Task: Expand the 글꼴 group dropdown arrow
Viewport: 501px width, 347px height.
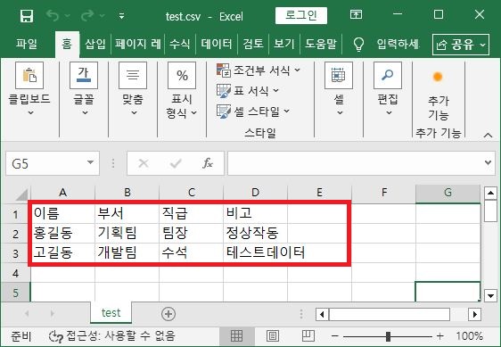Action: click(x=85, y=112)
